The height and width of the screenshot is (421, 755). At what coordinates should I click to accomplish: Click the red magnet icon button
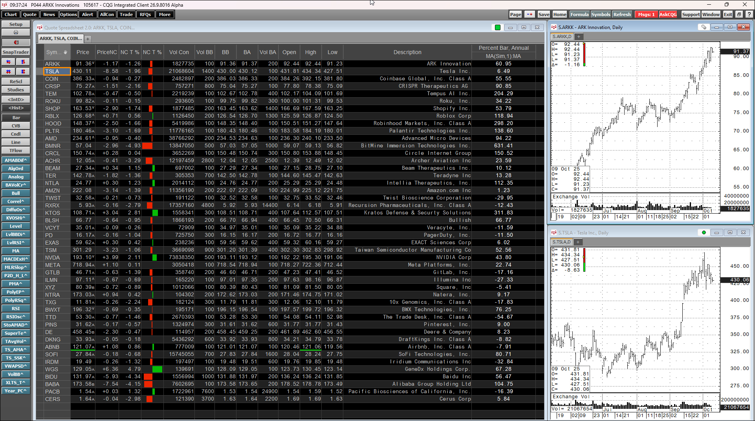[16, 42]
